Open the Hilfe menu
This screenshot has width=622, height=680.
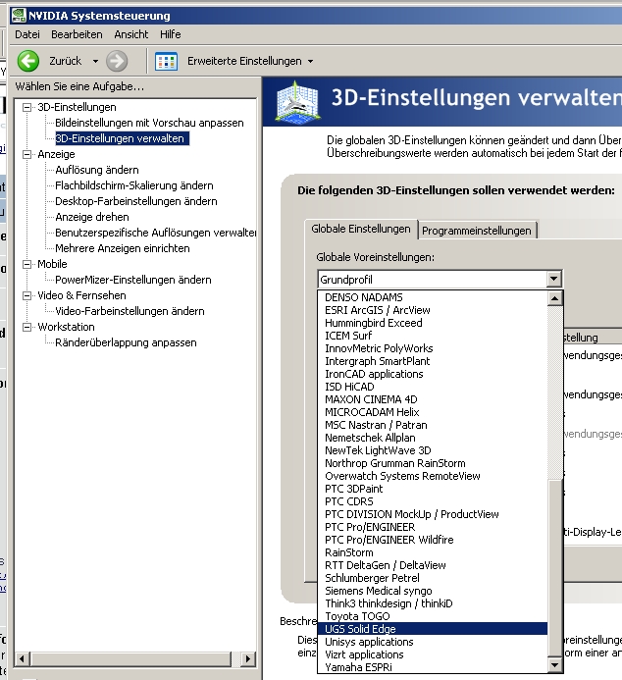171,34
